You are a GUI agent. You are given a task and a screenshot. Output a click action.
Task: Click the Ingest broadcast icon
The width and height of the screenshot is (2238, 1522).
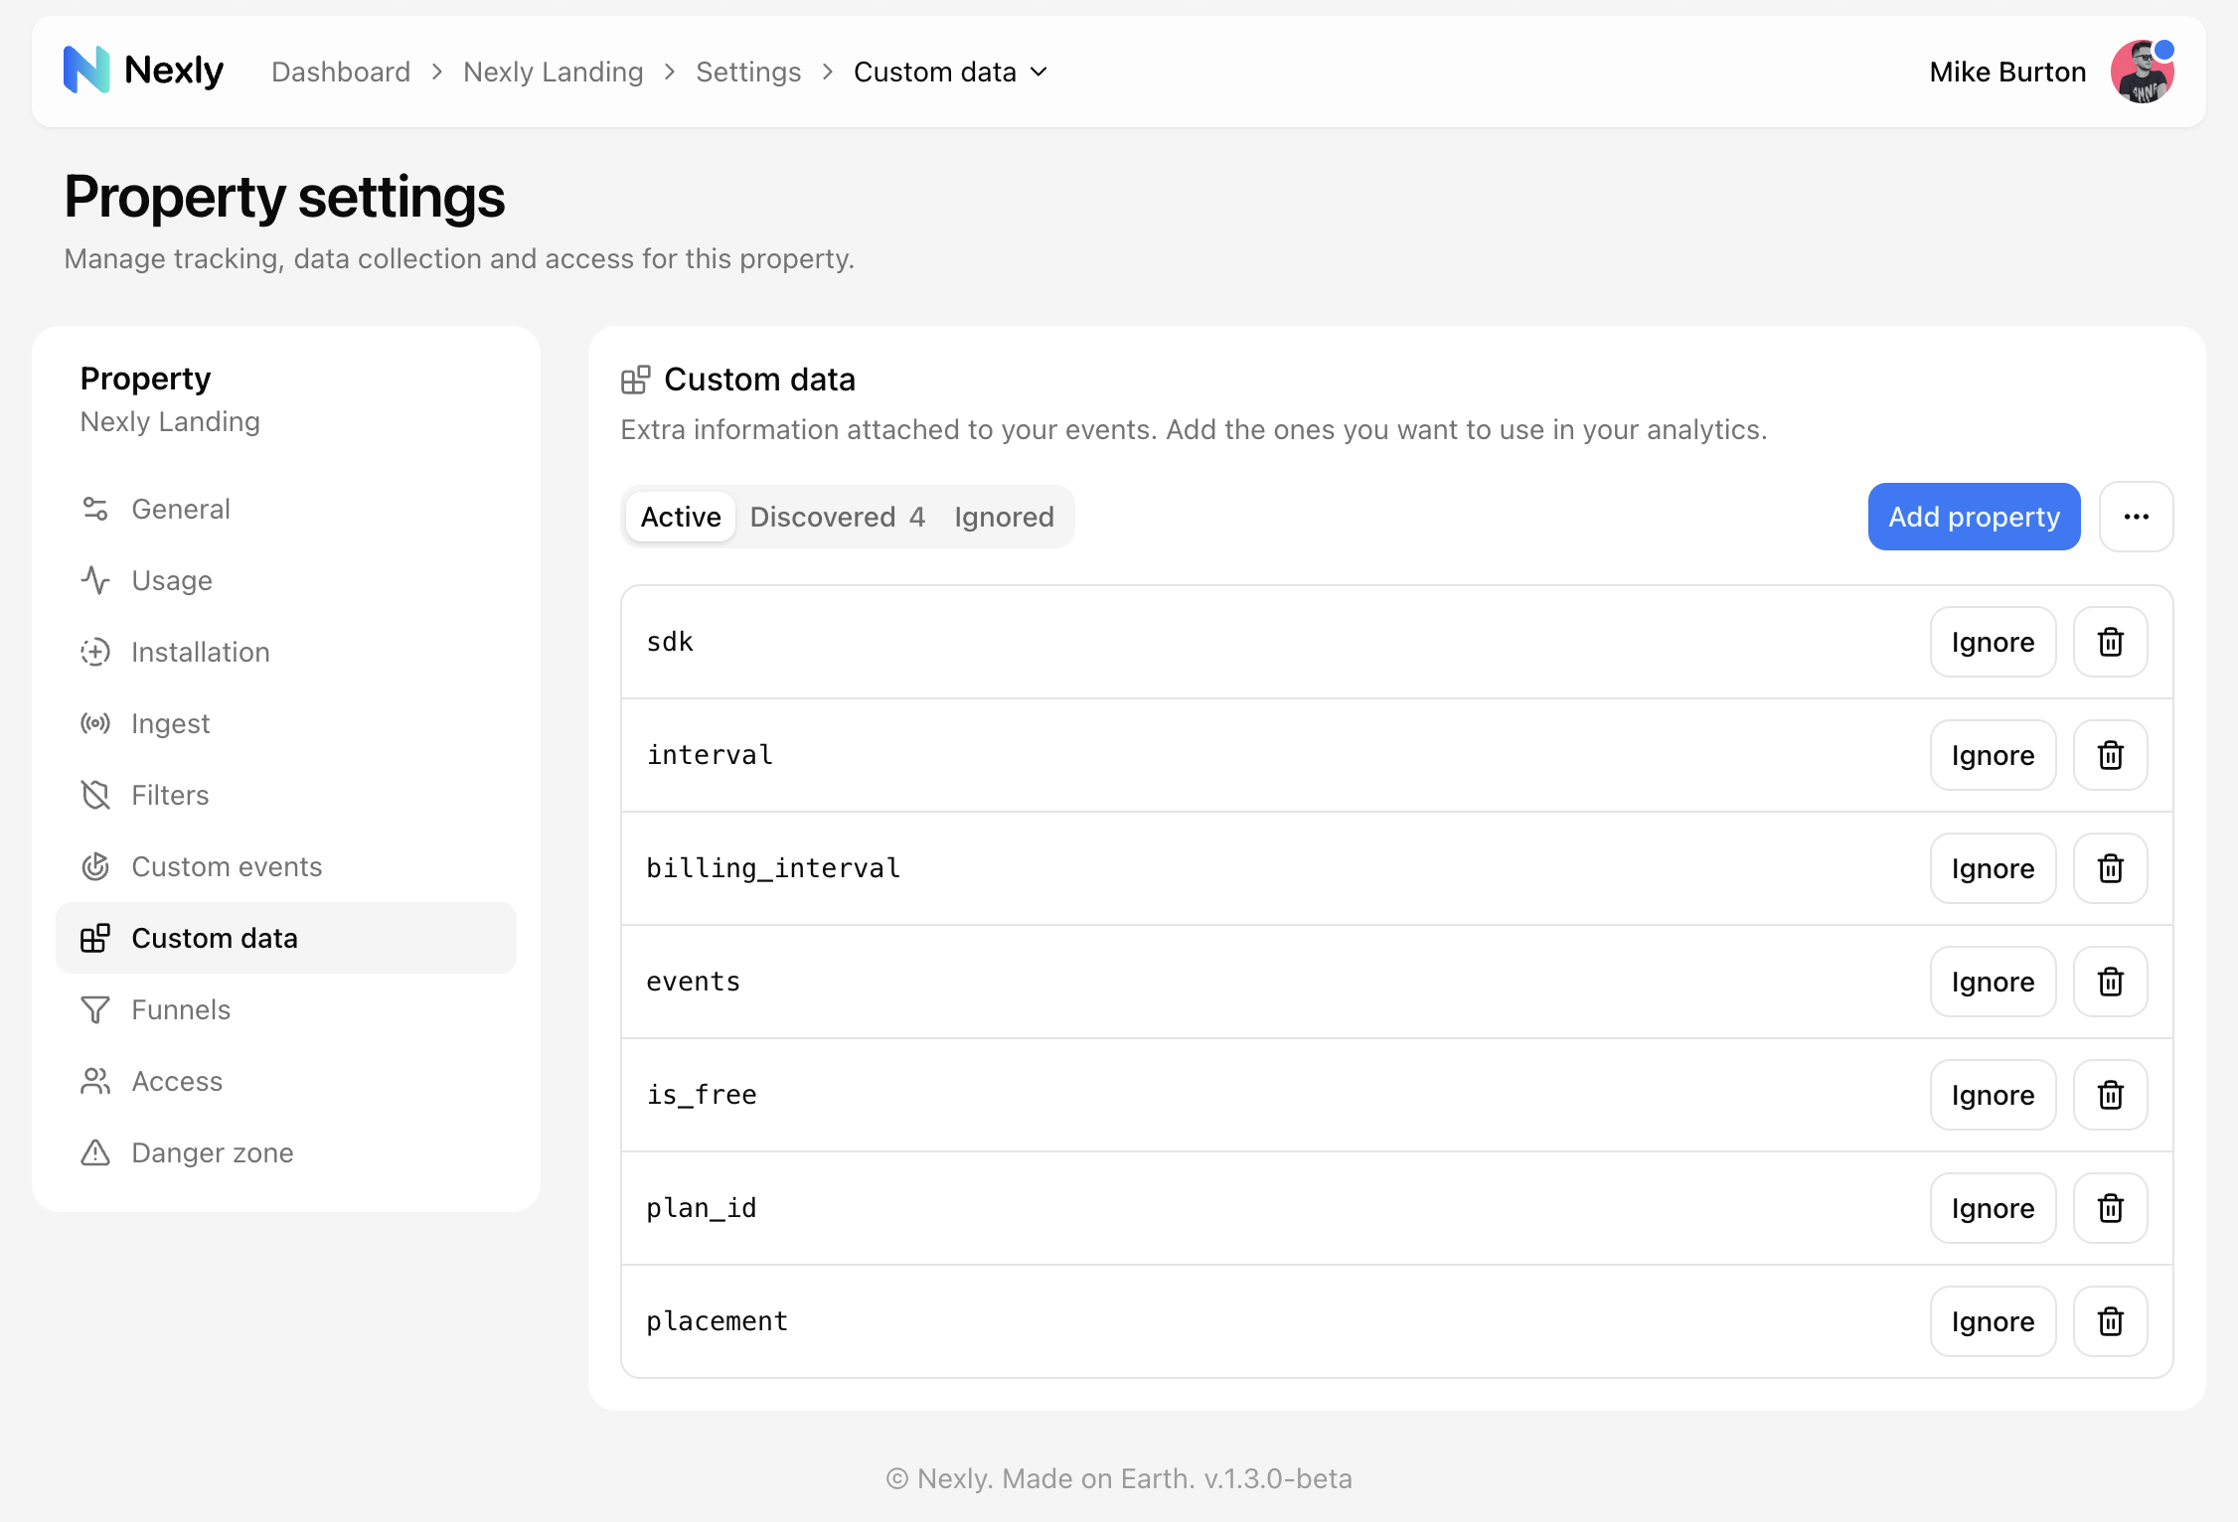pyautogui.click(x=95, y=723)
